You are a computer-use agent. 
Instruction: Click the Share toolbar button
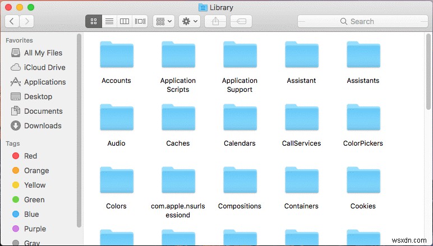[215, 21]
